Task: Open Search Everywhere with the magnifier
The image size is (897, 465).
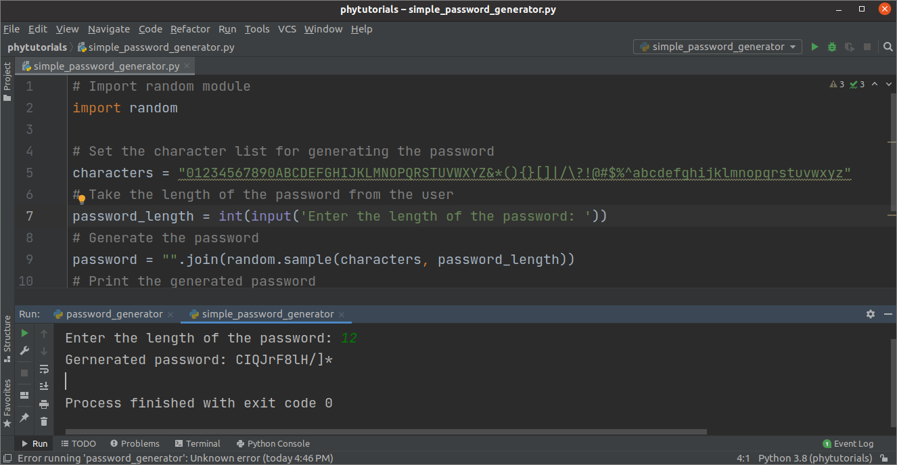Action: [888, 47]
